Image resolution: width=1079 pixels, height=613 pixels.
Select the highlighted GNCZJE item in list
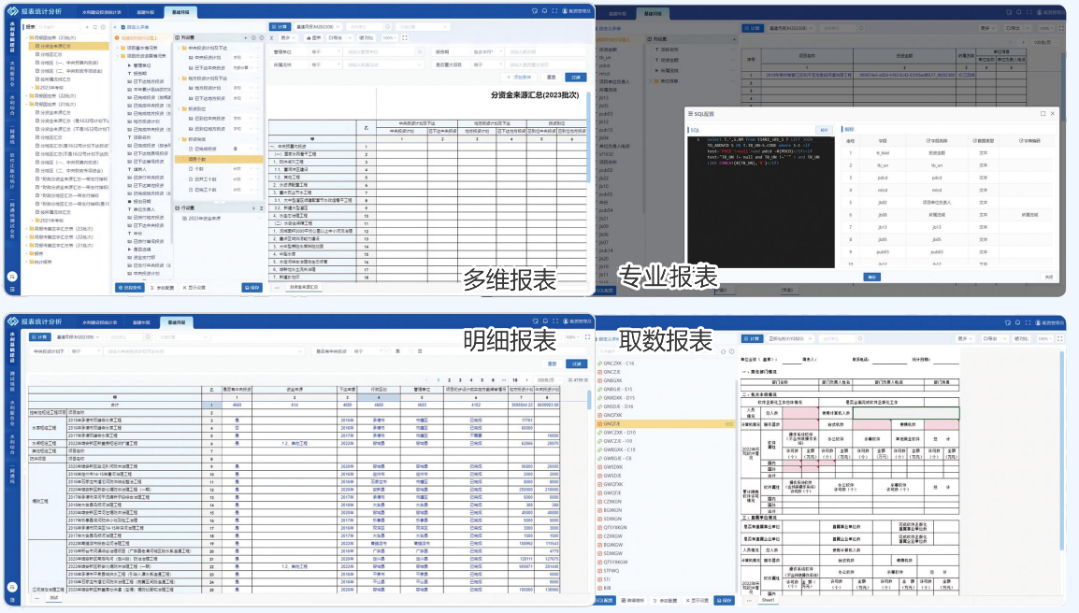point(613,423)
